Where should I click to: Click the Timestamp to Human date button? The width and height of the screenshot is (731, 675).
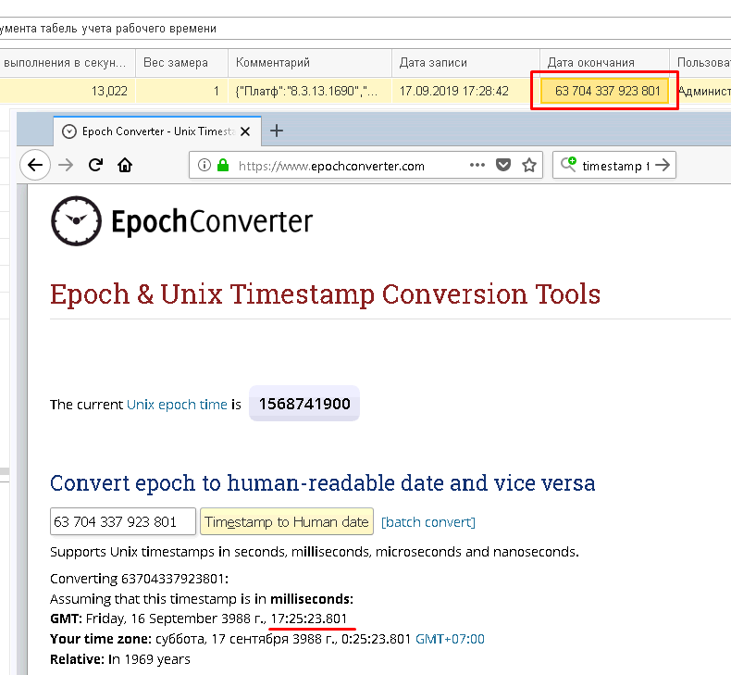(286, 521)
